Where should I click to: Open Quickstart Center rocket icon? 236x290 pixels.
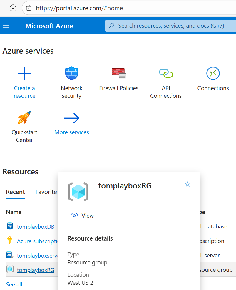[x=24, y=117]
